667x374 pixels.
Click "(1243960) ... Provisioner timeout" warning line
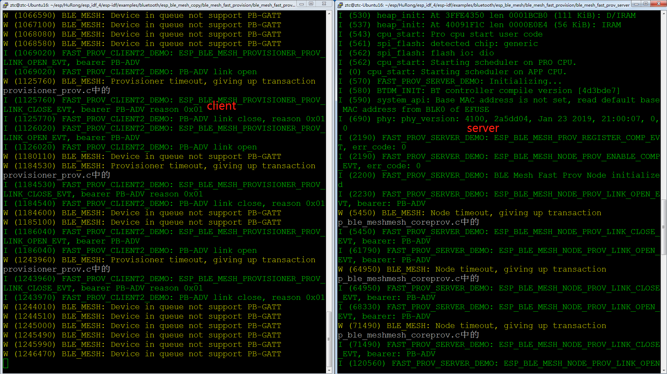click(159, 260)
